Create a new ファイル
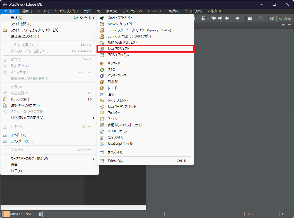Viewport: 294px width, 218px height. [x=145, y=119]
